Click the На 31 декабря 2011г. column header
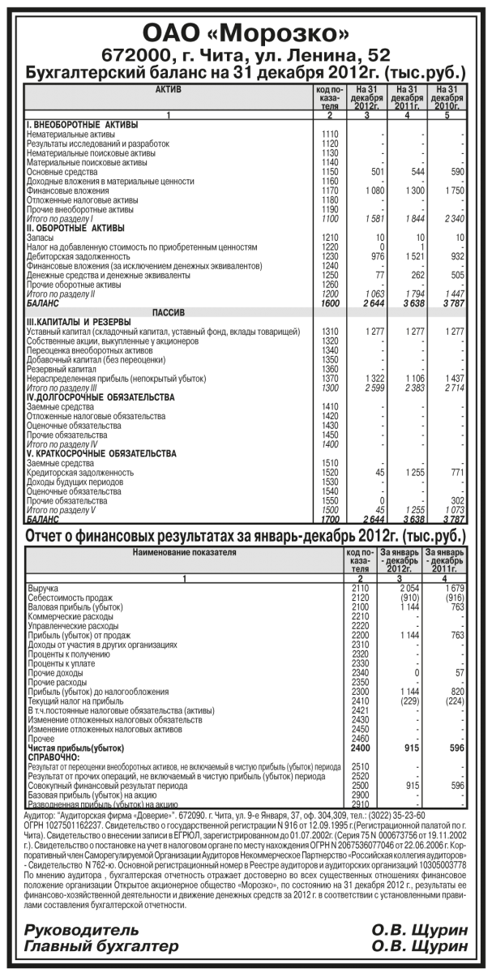Screen dimensions: 492x973 (407, 96)
